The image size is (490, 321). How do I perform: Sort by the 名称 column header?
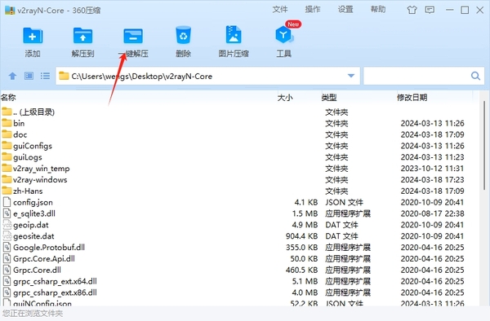8,98
